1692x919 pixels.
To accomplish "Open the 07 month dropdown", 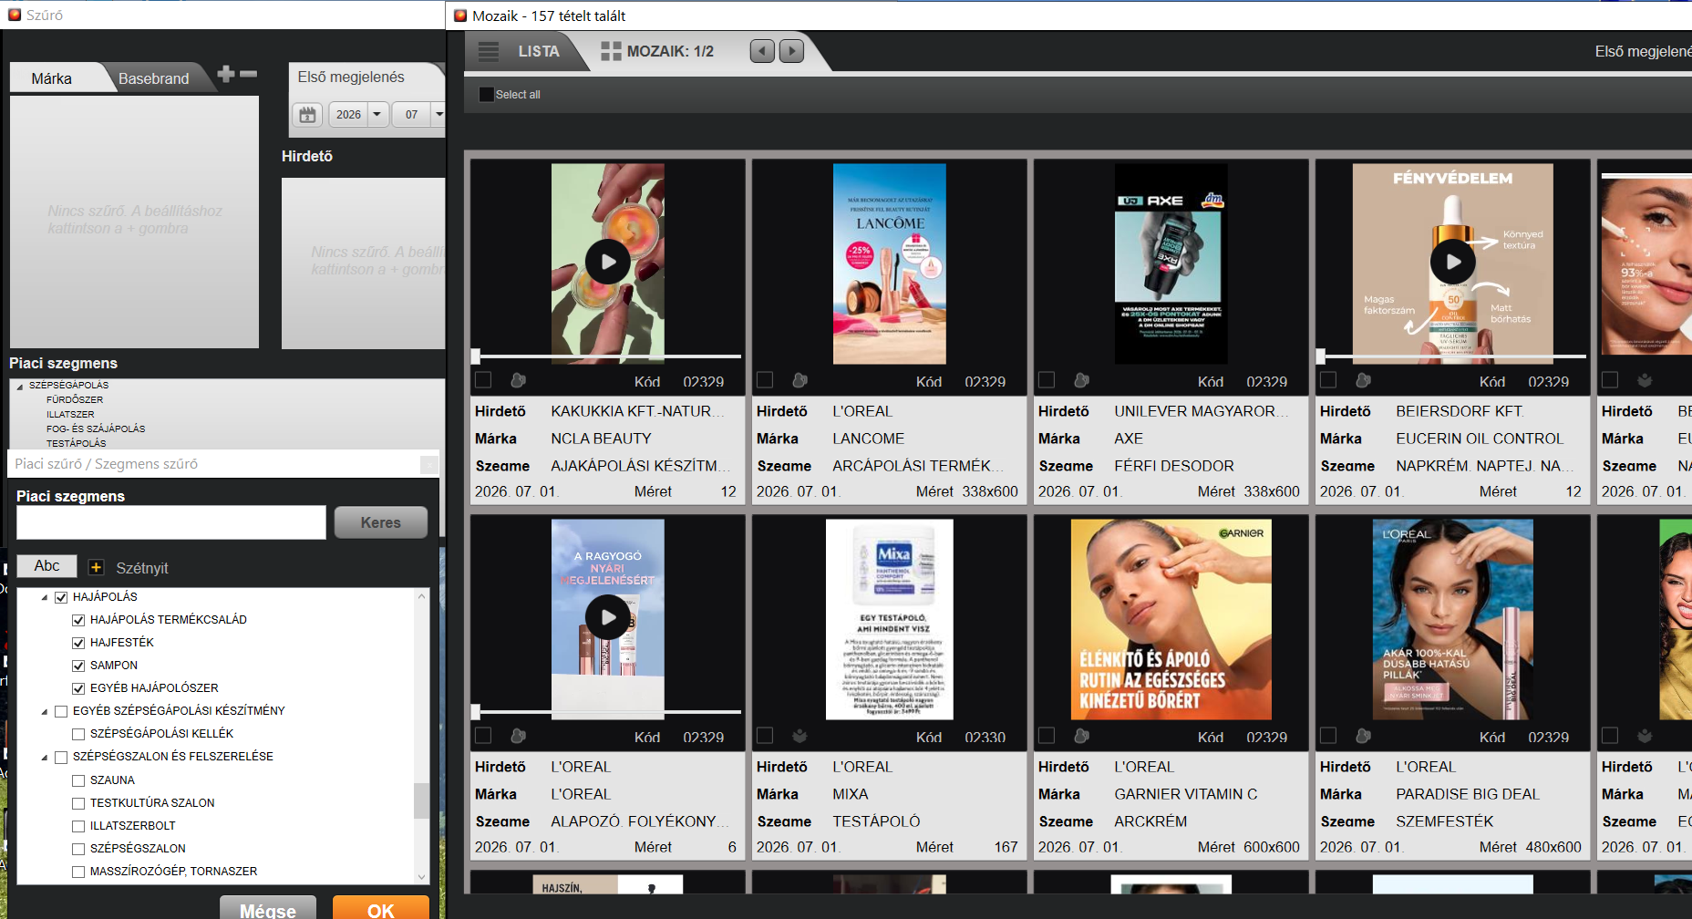I will coord(439,115).
